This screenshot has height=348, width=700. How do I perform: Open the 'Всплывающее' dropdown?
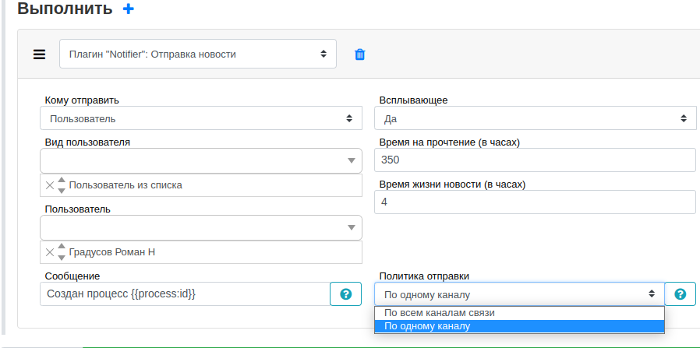pos(536,118)
